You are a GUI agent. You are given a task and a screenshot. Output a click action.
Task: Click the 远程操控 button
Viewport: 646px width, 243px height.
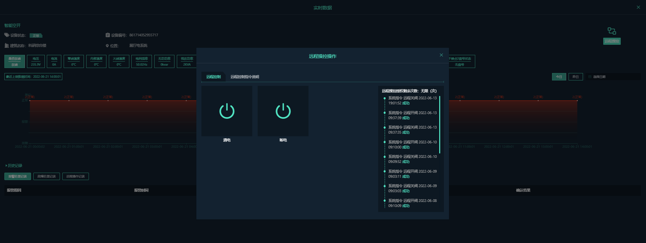pos(612,41)
